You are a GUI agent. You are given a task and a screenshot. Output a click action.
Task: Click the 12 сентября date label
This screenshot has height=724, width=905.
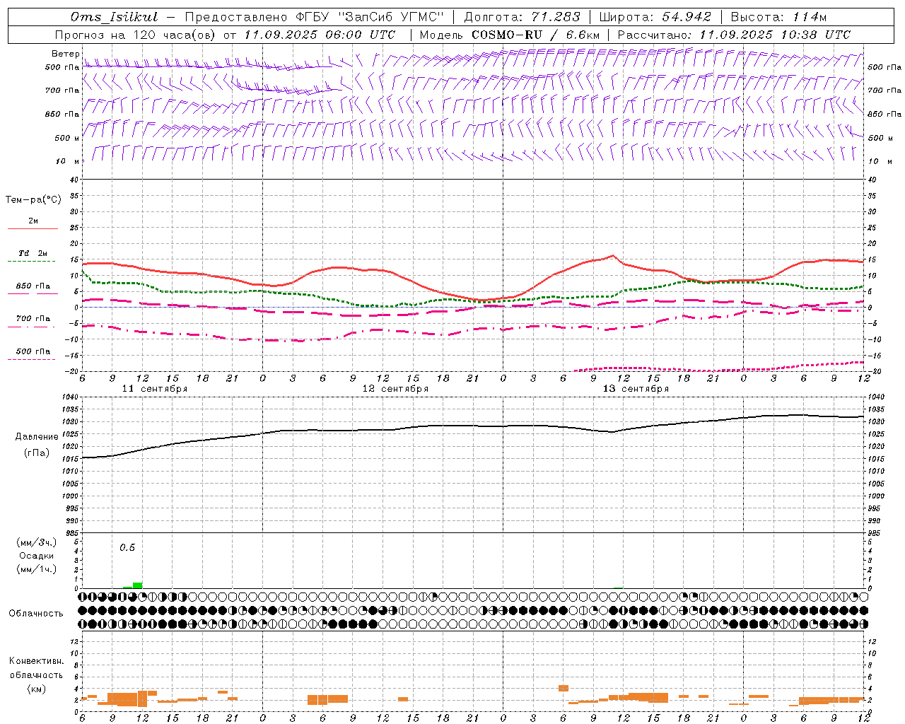point(395,389)
